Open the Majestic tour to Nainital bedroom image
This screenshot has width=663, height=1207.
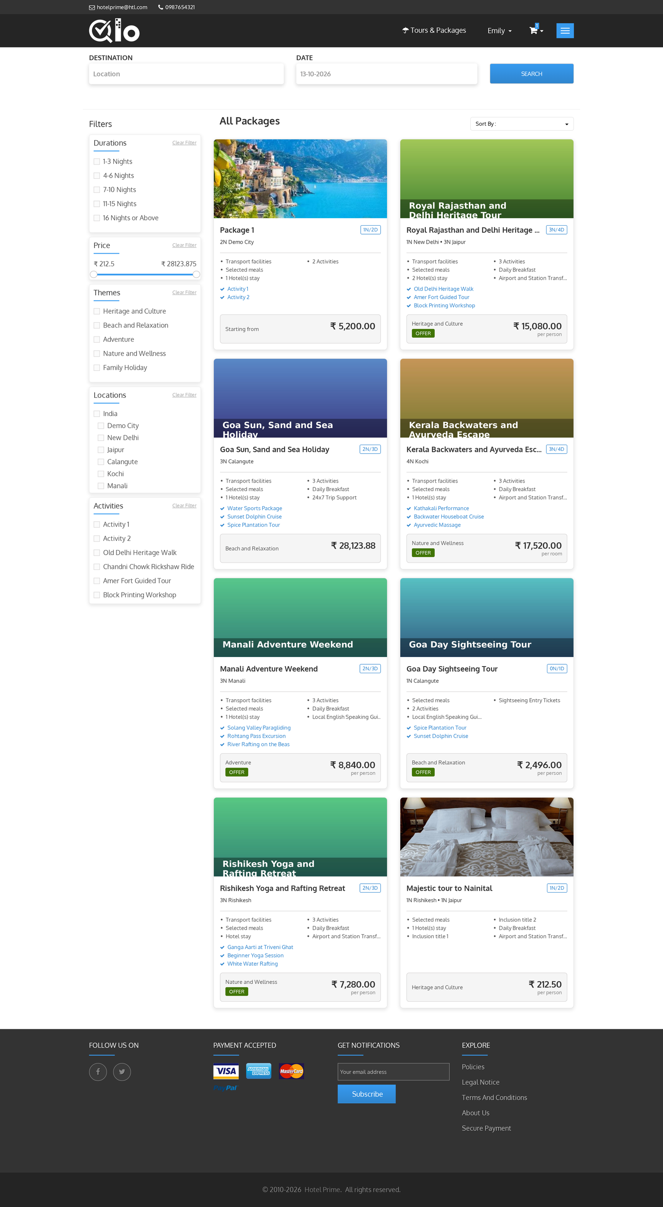click(x=486, y=837)
